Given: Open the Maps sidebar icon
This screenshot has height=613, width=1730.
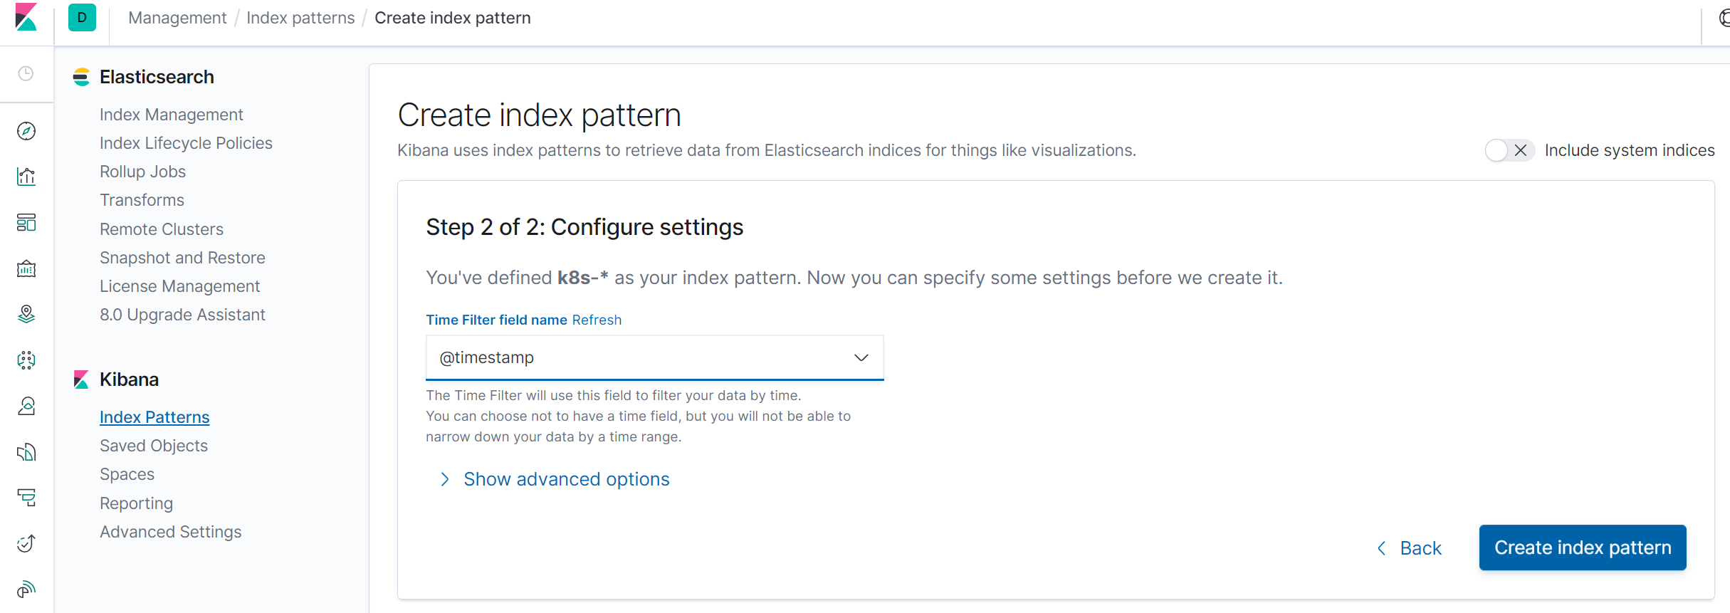Looking at the screenshot, I should 26,314.
